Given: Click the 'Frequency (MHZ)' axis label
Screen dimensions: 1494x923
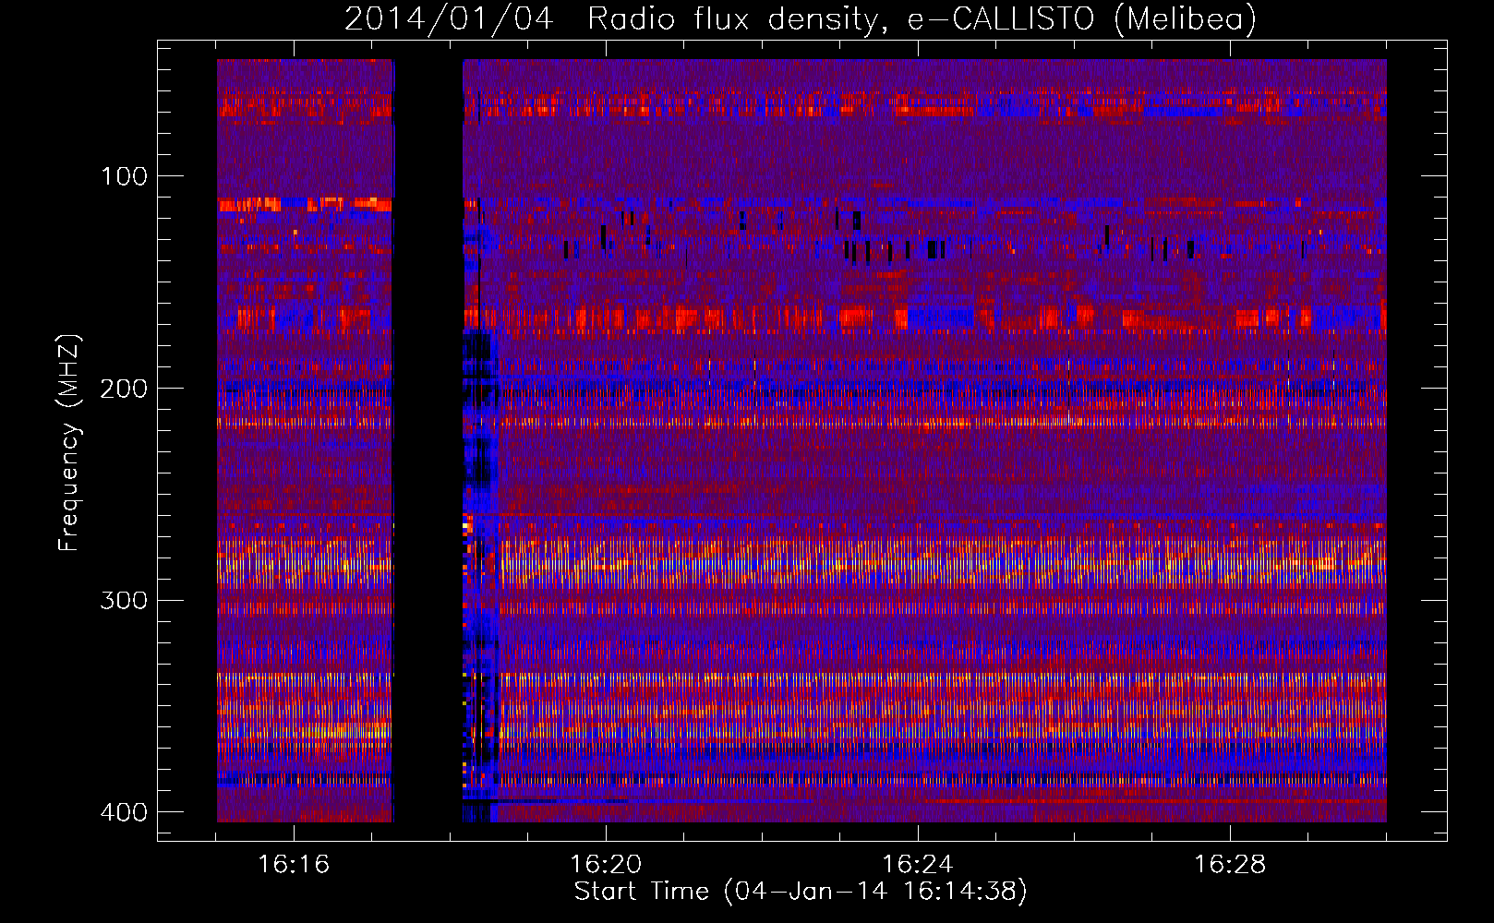Looking at the screenshot, I should [69, 442].
